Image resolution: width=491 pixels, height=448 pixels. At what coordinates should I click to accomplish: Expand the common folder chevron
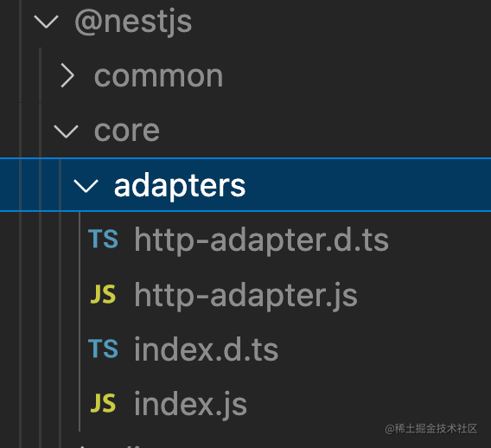coord(67,75)
